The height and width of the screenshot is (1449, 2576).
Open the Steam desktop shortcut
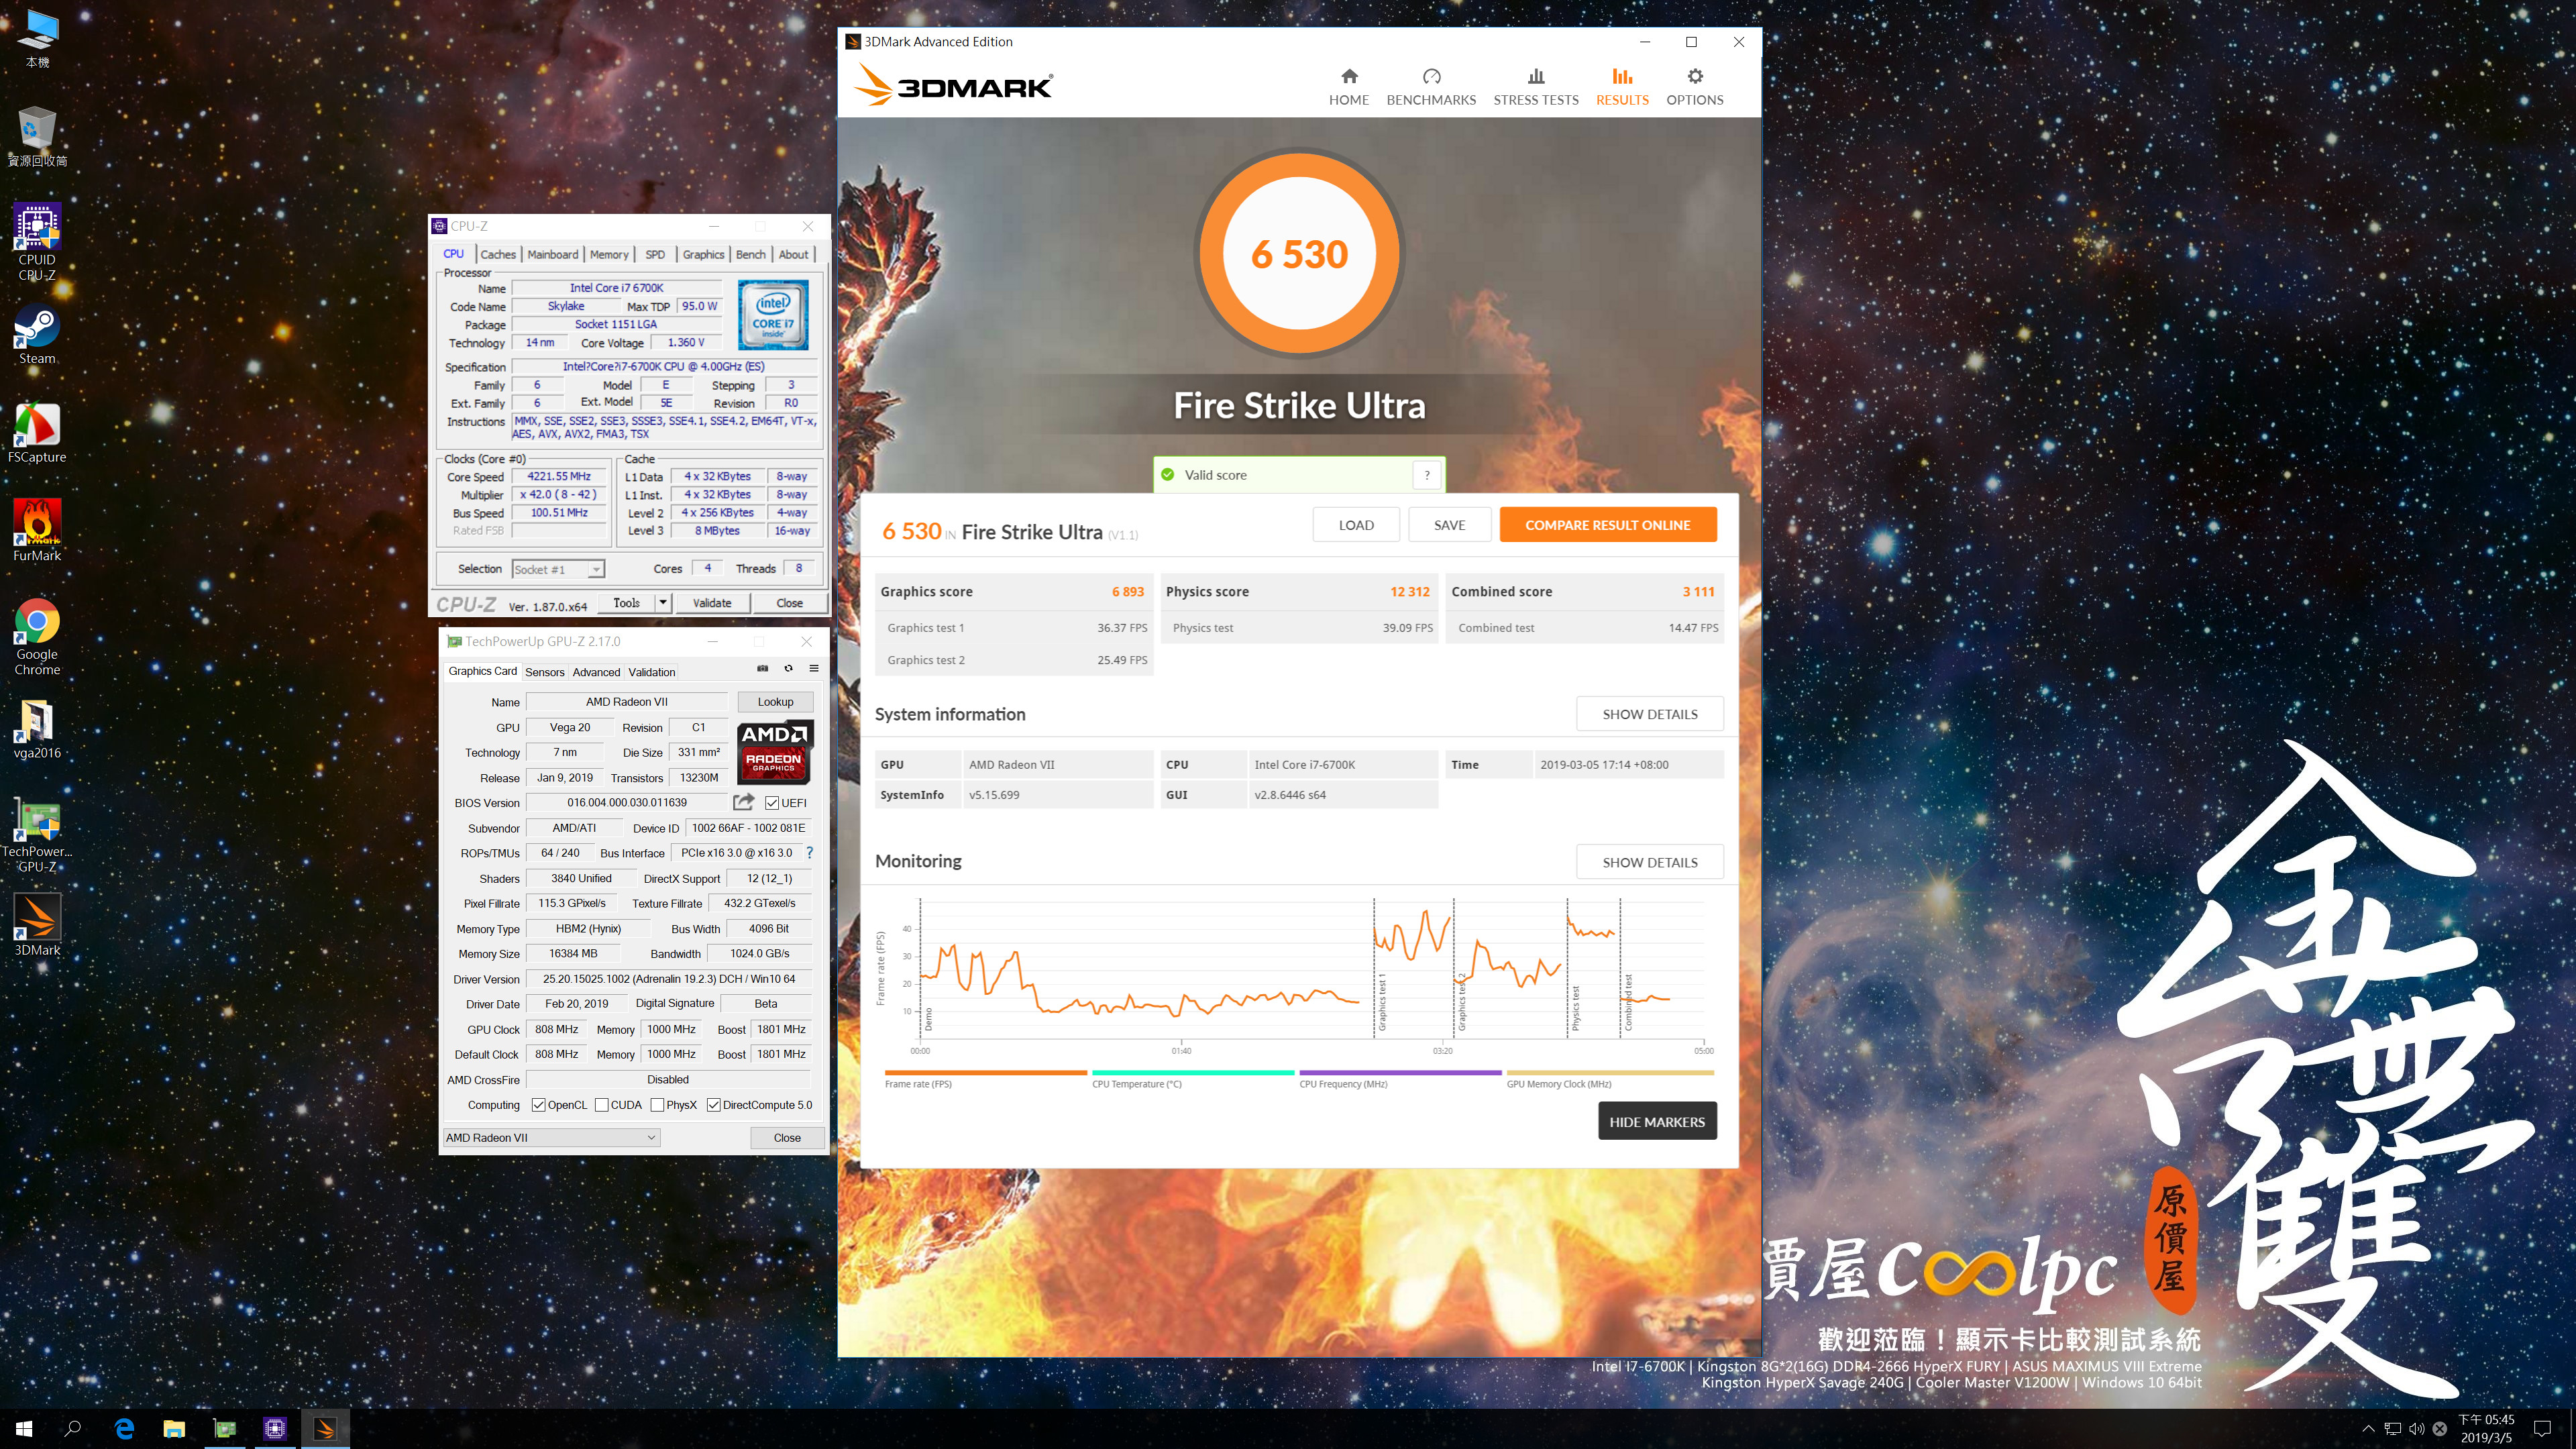click(x=37, y=334)
